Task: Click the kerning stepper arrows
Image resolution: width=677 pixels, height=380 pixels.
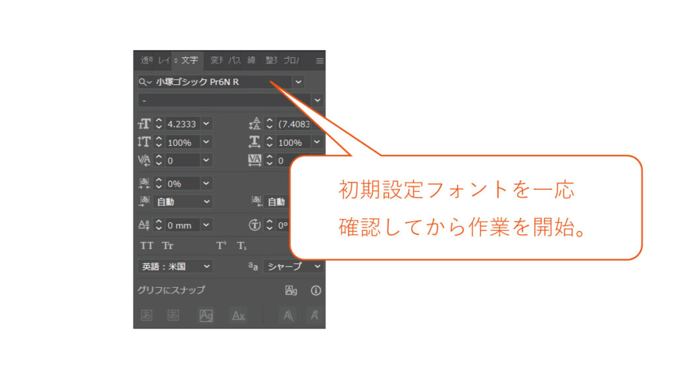Action: pos(159,161)
